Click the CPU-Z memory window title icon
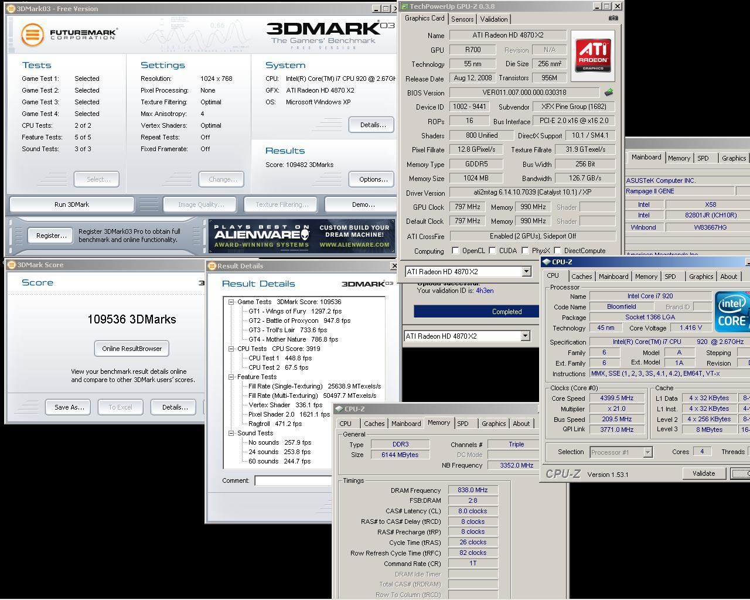Screen dimensions: 750x600 point(339,409)
